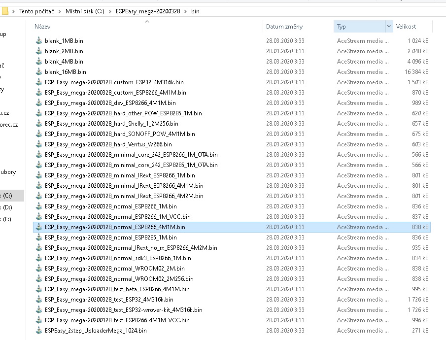This screenshot has height=340, width=446.
Task: Click file icon for normal_WROOM02_2M.bin
Action: click(x=39, y=269)
